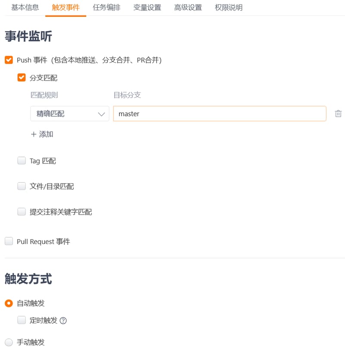Select the 手动触发 radio button
The width and height of the screenshot is (345, 347).
(9, 342)
